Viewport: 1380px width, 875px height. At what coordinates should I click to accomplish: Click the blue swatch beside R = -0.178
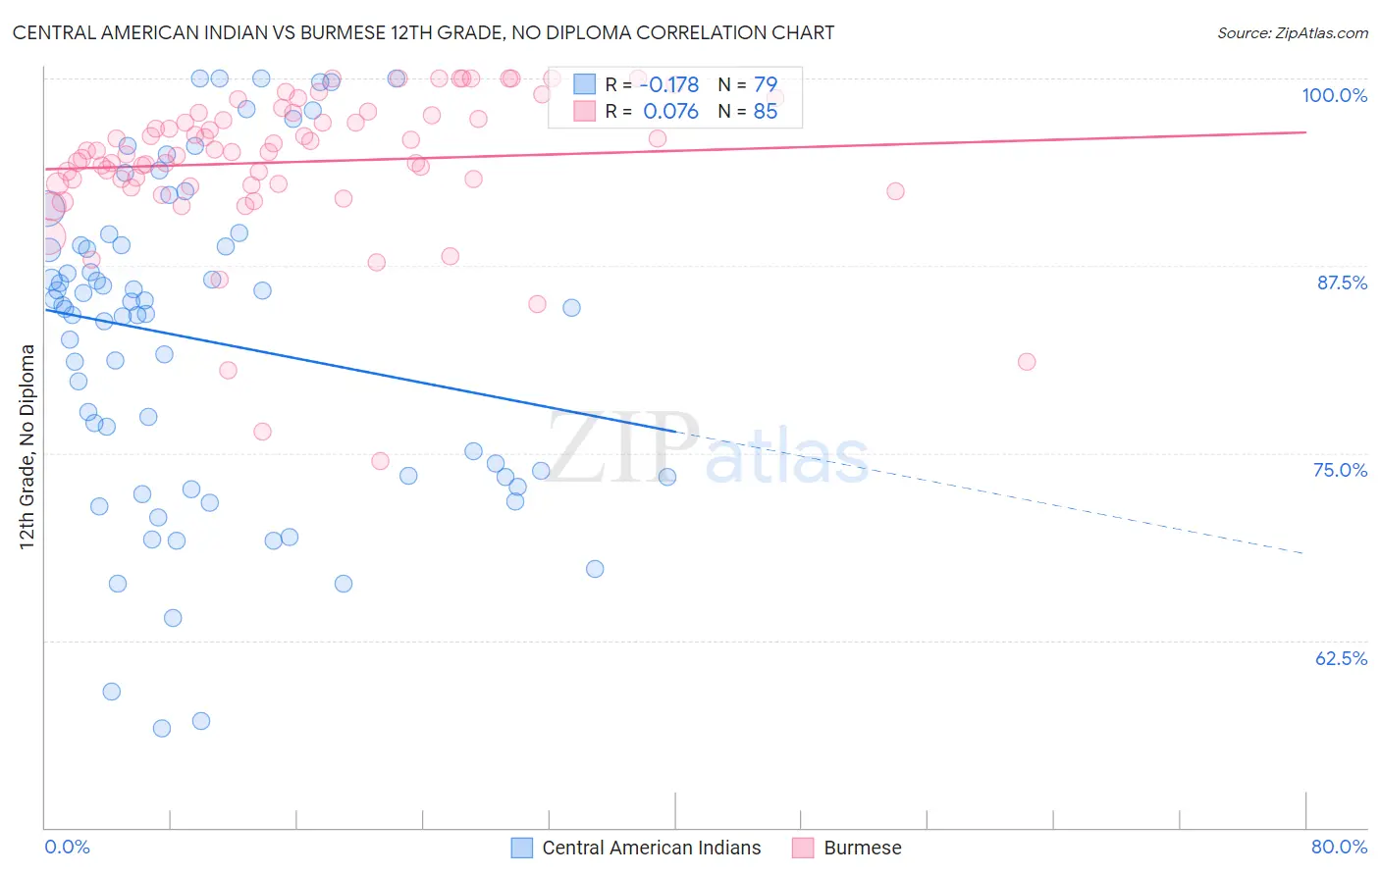click(x=585, y=84)
